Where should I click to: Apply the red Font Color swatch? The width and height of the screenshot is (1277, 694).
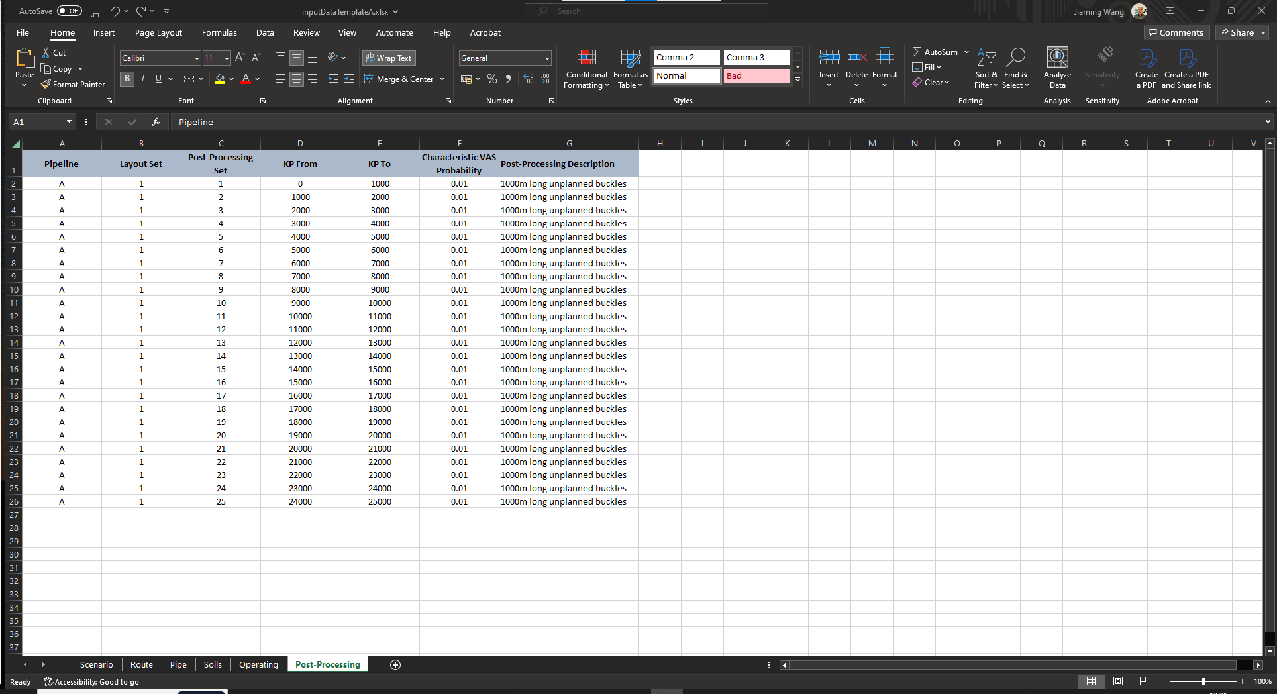tap(246, 79)
